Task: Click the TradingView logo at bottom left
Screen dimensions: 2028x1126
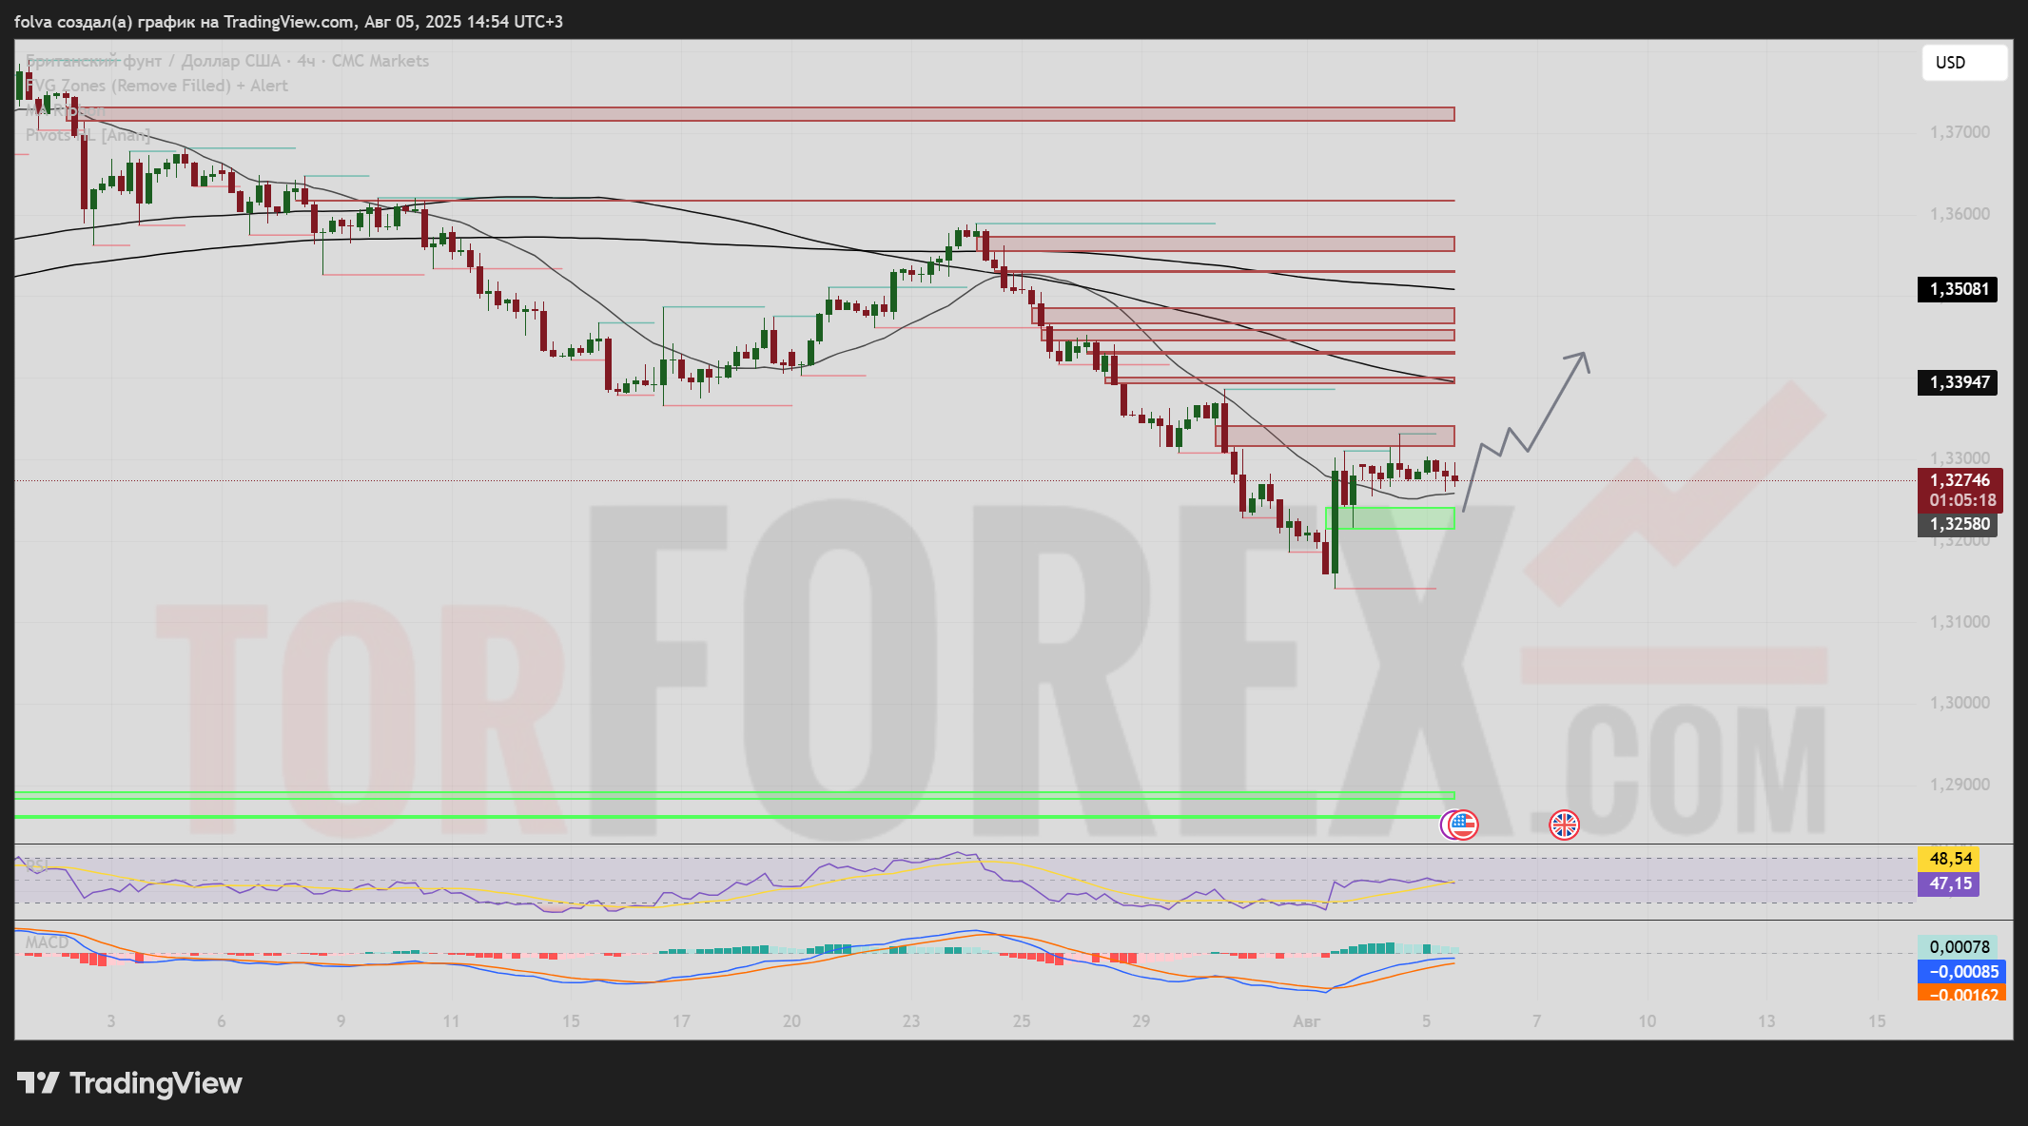Action: (x=129, y=1083)
